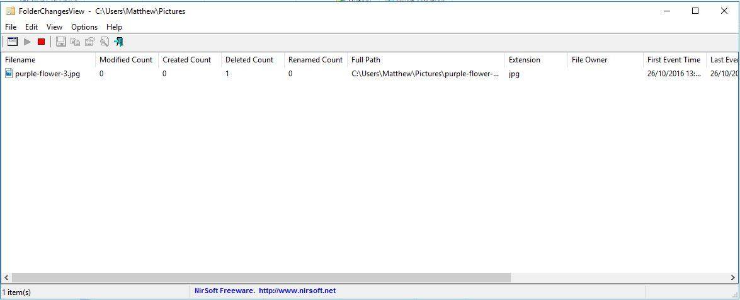Sort by the Filename column header
This screenshot has width=740, height=300.
pyautogui.click(x=48, y=60)
